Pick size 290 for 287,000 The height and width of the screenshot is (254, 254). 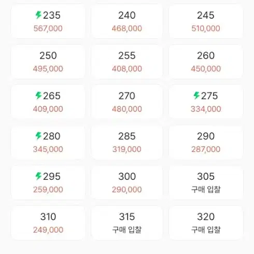pyautogui.click(x=206, y=143)
